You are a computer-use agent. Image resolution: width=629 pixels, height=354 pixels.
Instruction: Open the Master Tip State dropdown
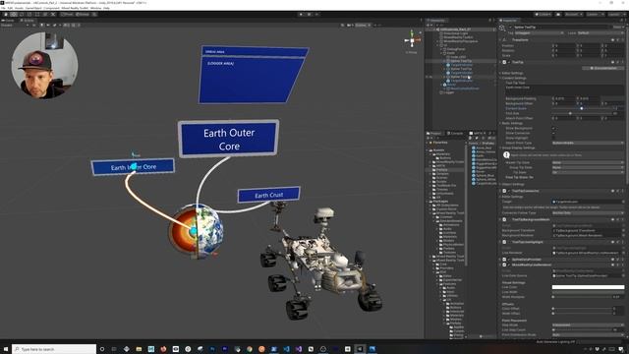click(x=588, y=162)
